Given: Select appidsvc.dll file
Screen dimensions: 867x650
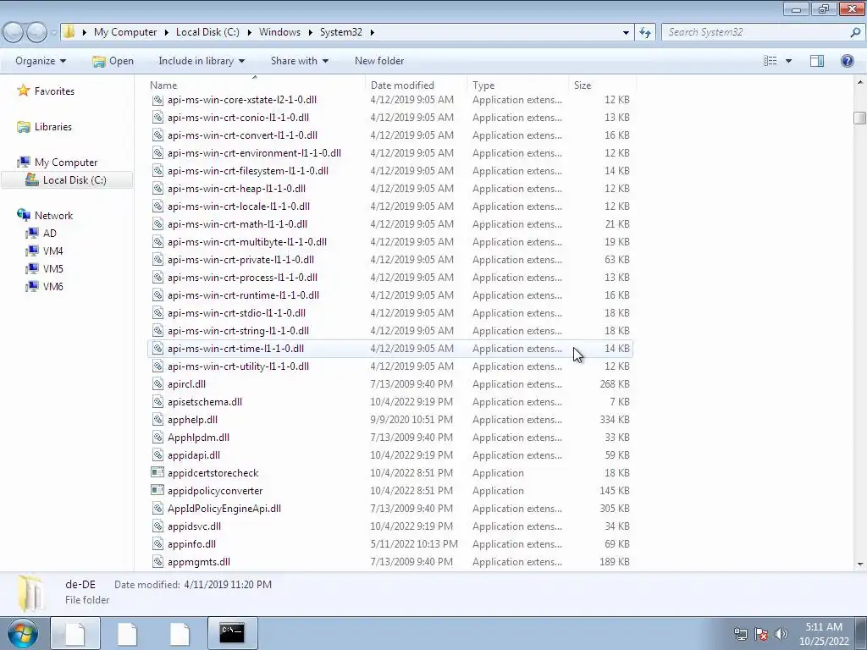Looking at the screenshot, I should [x=390, y=526].
